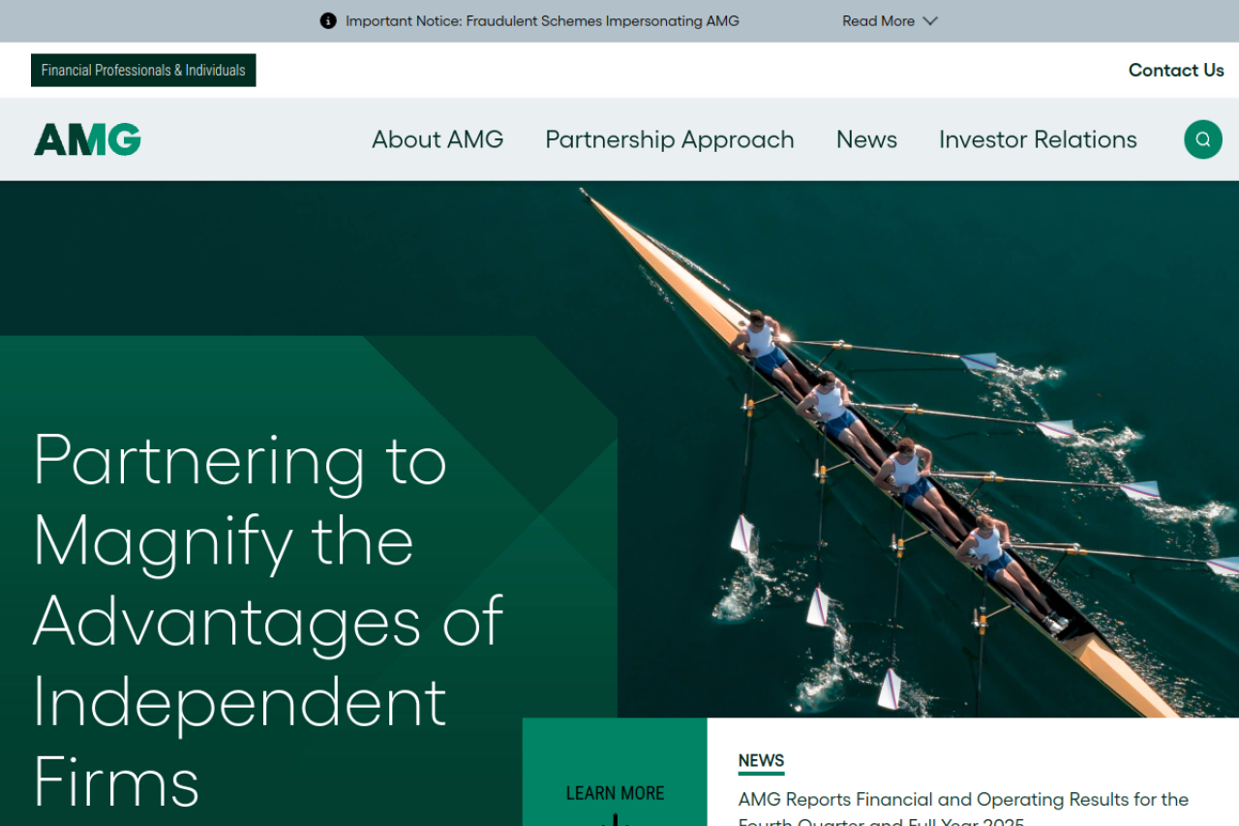This screenshot has width=1239, height=826.
Task: Click the info icon beside Important Notice
Action: 328,20
